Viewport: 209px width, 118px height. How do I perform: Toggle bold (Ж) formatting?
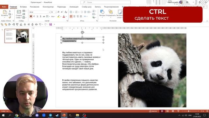point(31,16)
